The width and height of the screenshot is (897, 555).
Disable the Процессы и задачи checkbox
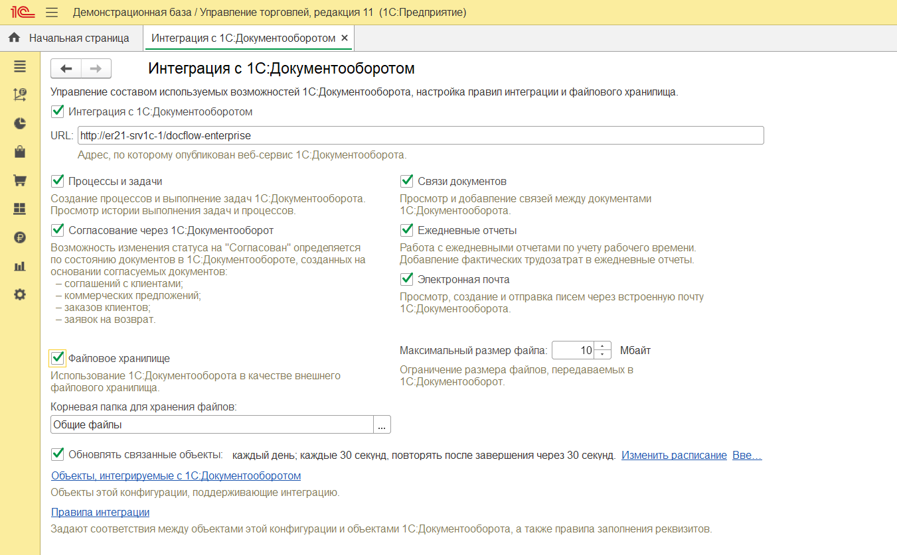click(x=58, y=181)
